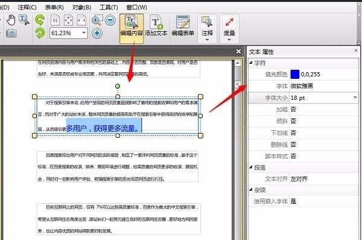Rotate page with lower green arrow
Screen dimensions: 362x240
[40, 33]
